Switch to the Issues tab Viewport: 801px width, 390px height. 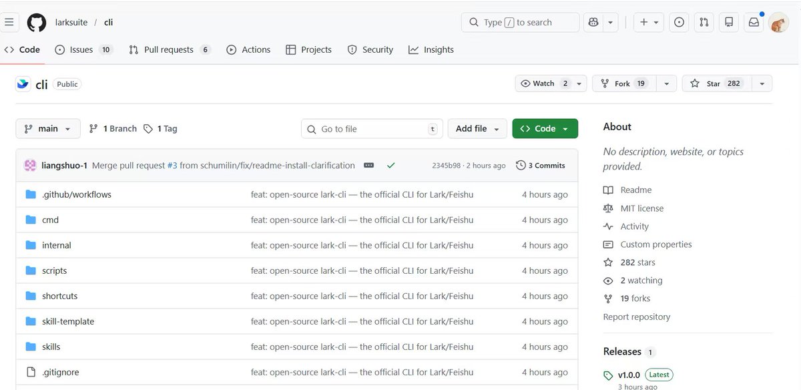(83, 49)
